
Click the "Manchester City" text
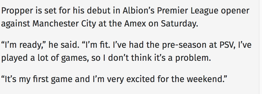[64, 24]
